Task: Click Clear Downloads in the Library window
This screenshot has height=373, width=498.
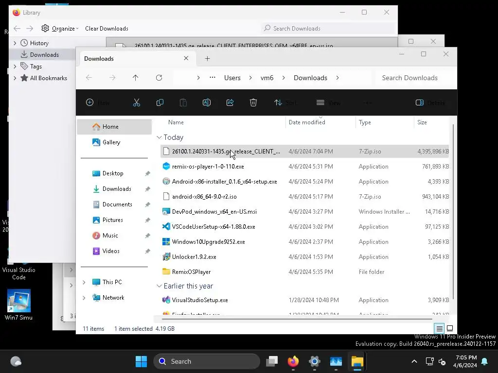Action: [x=107, y=29]
